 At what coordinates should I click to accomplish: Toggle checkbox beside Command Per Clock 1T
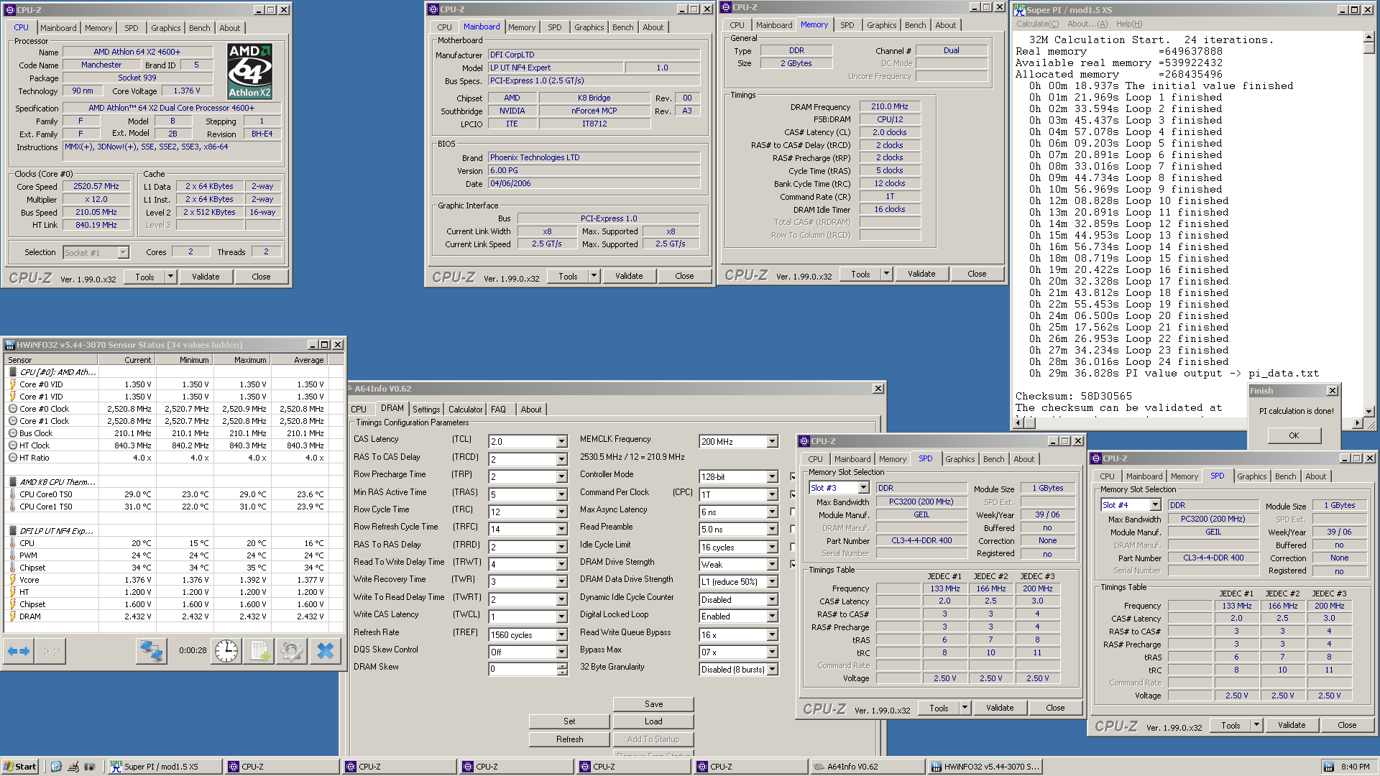[793, 494]
